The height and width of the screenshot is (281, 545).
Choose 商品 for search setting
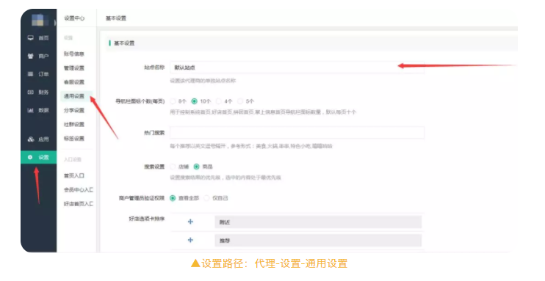coord(197,167)
